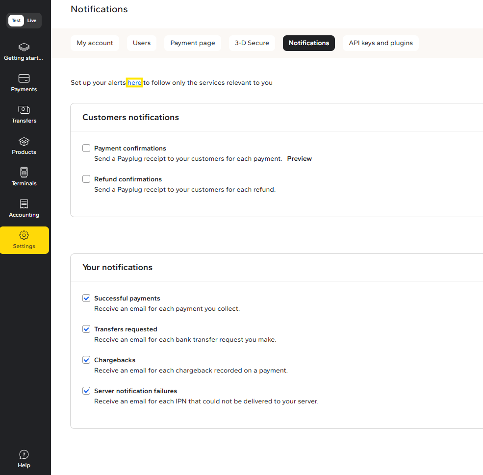Open the Accounting receipt icon
483x475 pixels.
[24, 204]
